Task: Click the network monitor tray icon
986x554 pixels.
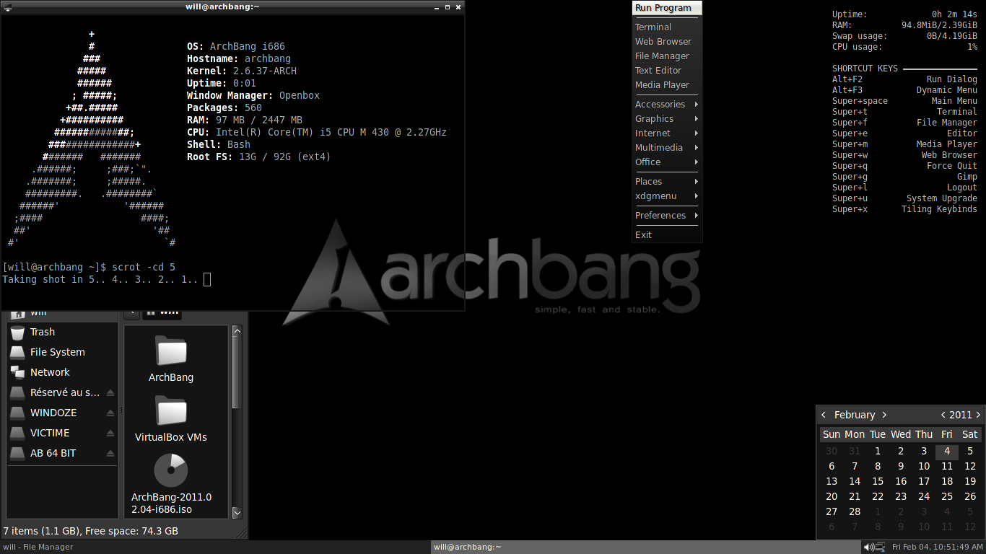Action: [x=881, y=547]
